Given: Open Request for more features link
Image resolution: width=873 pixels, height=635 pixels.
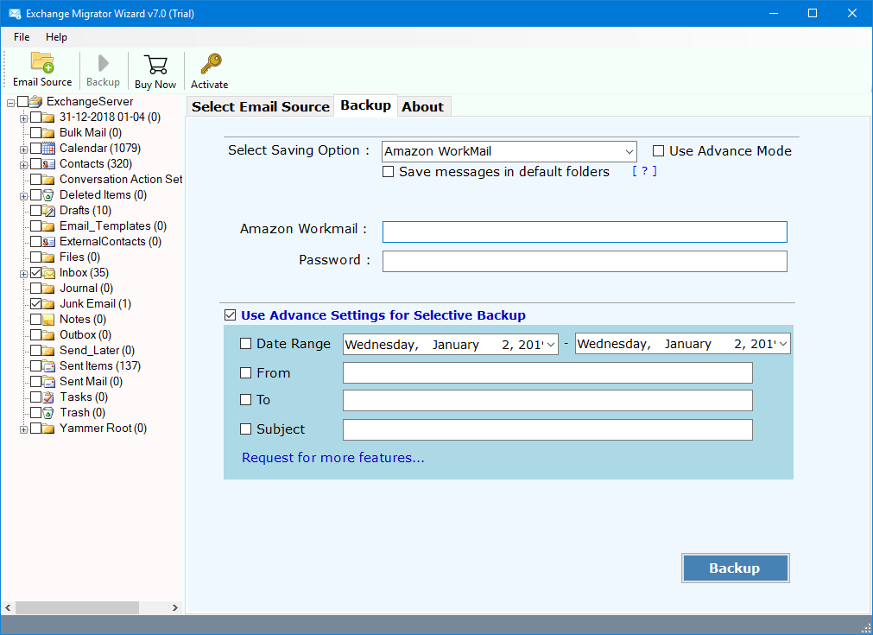Looking at the screenshot, I should click(x=333, y=458).
